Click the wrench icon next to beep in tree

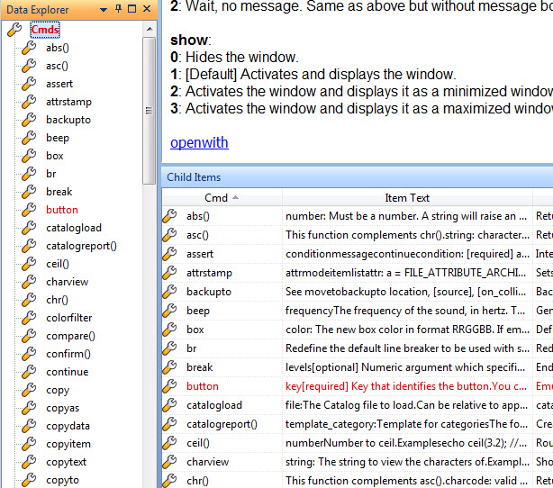coord(29,138)
